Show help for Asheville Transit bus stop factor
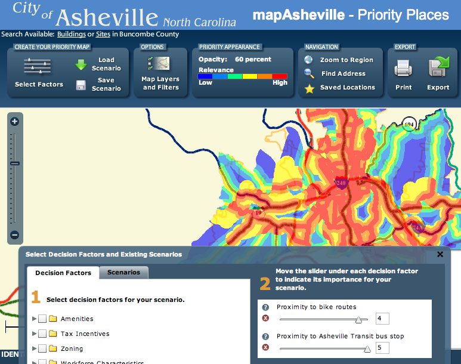The height and width of the screenshot is (364, 461). click(x=266, y=337)
